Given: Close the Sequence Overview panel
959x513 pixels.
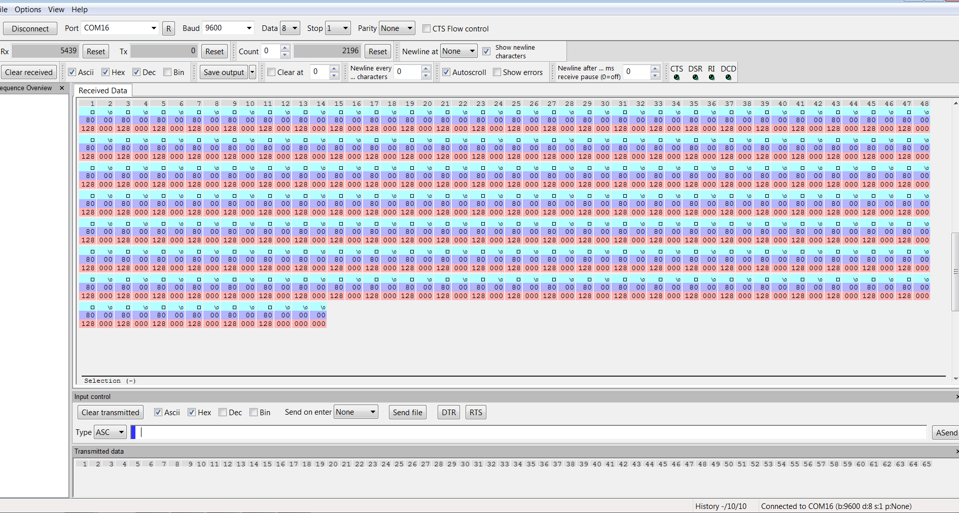Looking at the screenshot, I should (62, 88).
